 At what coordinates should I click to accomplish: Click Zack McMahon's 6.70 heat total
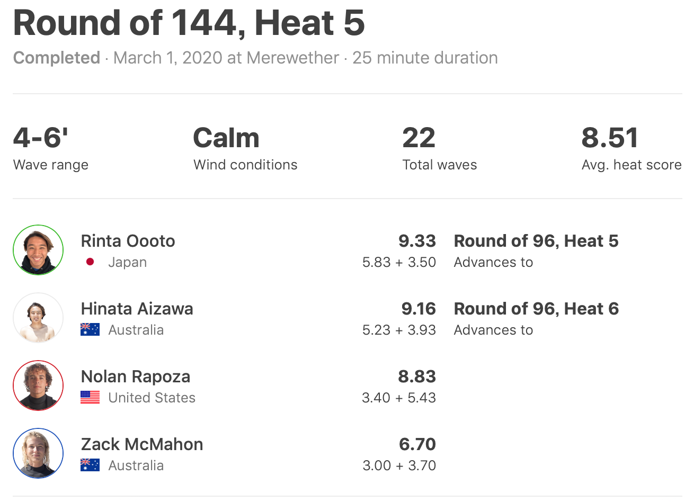point(417,444)
